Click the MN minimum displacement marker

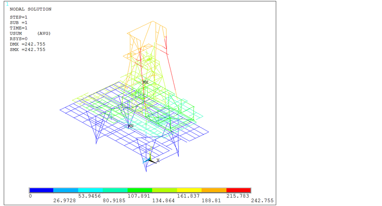tap(131, 126)
